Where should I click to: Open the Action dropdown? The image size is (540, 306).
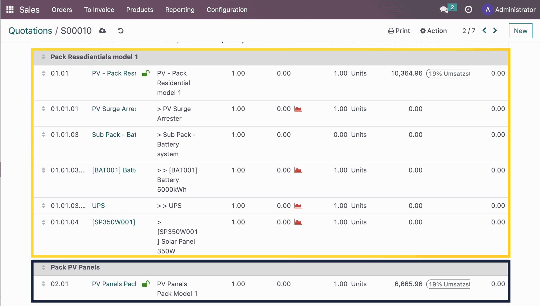tap(433, 31)
